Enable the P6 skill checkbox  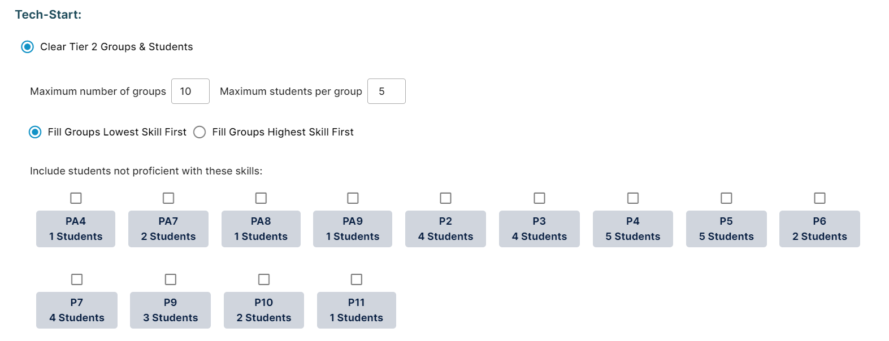(819, 198)
